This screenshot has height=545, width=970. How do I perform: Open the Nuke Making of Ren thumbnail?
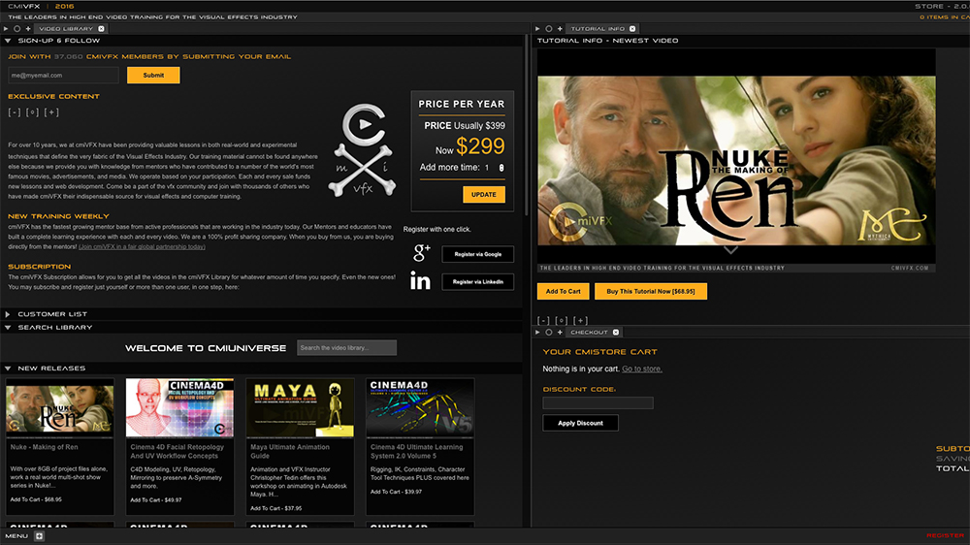pos(60,408)
